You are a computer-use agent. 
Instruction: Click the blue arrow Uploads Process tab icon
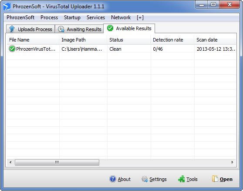[12, 29]
